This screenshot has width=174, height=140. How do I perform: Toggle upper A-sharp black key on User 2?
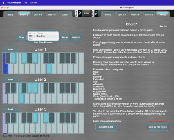pyautogui.click(x=73, y=88)
